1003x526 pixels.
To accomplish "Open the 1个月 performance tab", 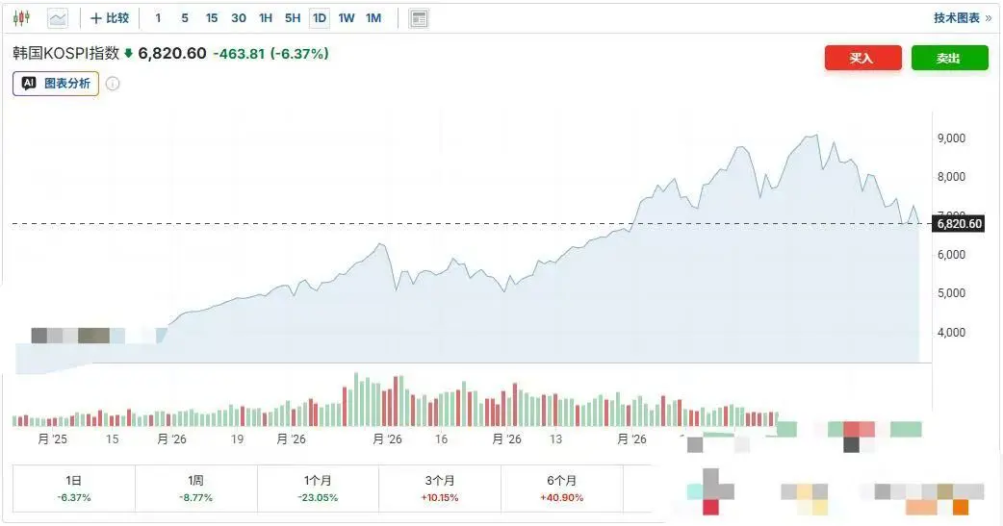I will [318, 488].
